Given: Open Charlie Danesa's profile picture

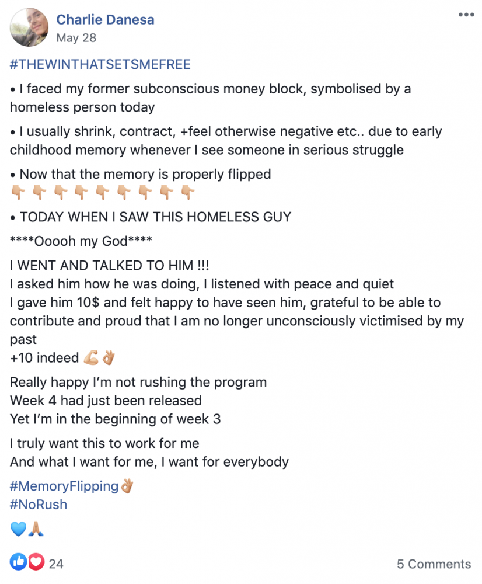Looking at the screenshot, I should click(29, 27).
